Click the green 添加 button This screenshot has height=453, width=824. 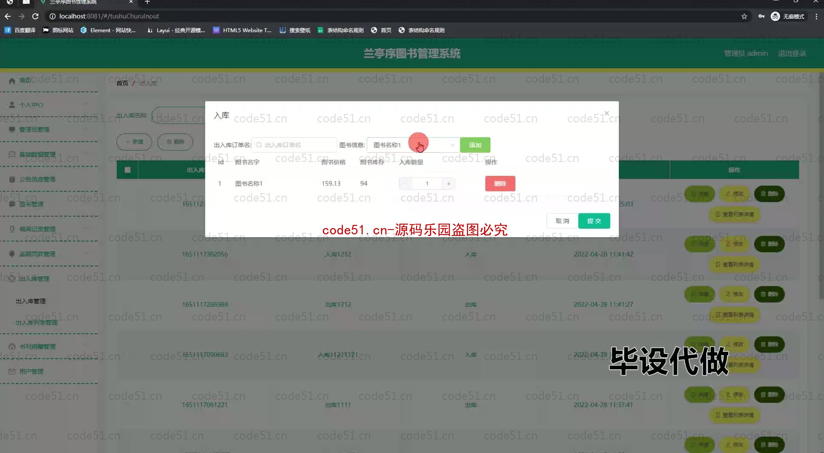[x=475, y=145]
